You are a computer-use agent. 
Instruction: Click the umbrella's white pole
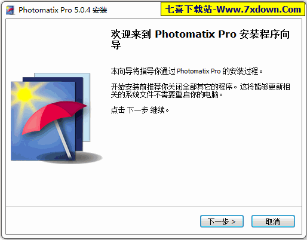coord(63,139)
